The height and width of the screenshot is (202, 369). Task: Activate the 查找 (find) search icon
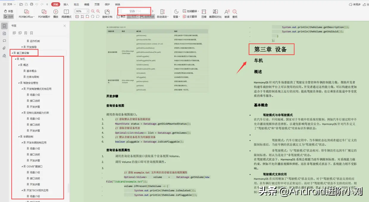coord(234,13)
